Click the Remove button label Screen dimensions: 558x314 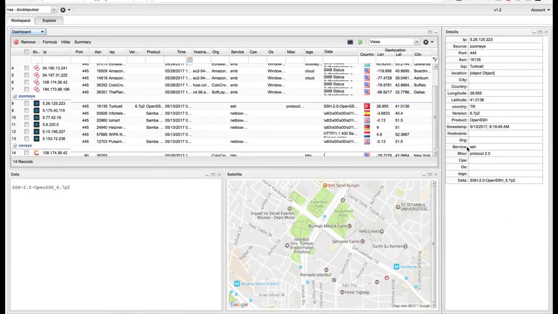pyautogui.click(x=28, y=42)
